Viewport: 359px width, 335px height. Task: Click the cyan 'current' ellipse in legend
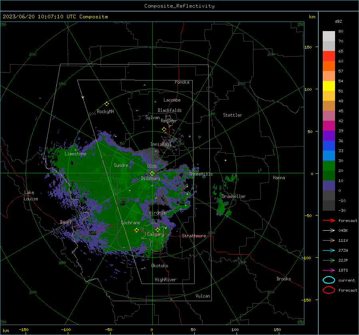(329, 280)
